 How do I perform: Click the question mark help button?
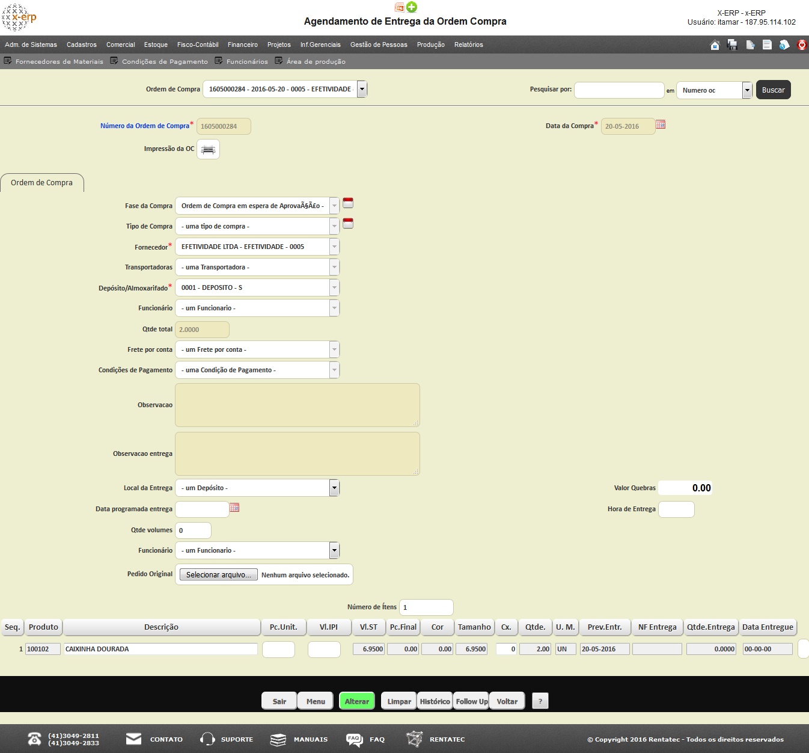click(540, 701)
